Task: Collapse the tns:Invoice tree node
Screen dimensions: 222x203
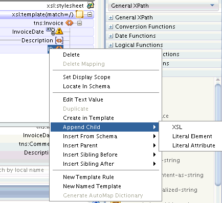Action: point(79,23)
